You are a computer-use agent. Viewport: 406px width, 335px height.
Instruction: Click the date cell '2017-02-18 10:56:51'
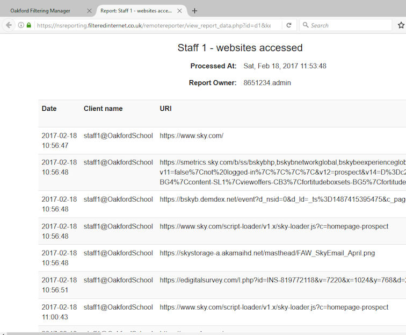pyautogui.click(x=59, y=285)
